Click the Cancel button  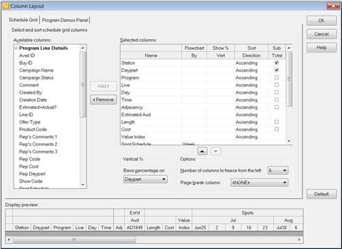[x=322, y=34]
